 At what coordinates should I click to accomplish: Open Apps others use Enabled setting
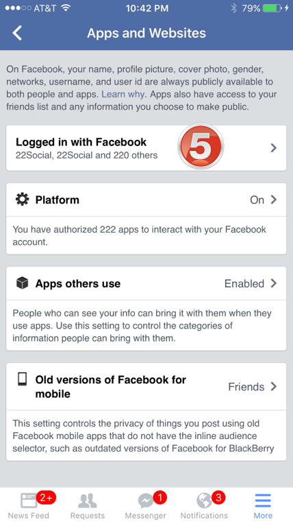pyautogui.click(x=146, y=284)
